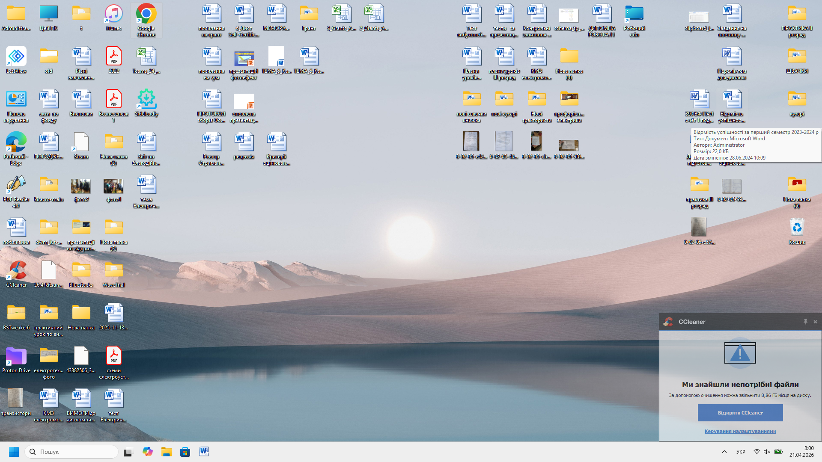The image size is (822, 462).
Task: Switch to Word in the taskbar
Action: (204, 452)
